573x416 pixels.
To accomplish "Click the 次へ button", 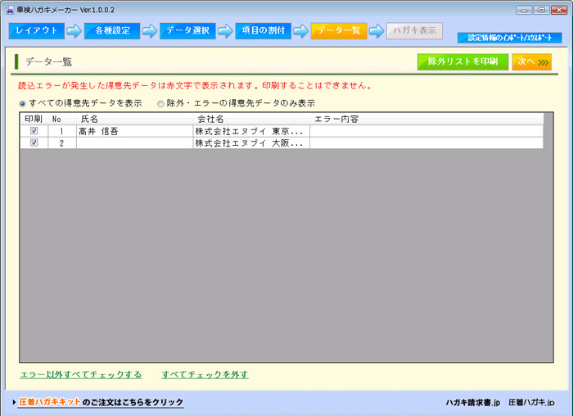I will pyautogui.click(x=532, y=61).
